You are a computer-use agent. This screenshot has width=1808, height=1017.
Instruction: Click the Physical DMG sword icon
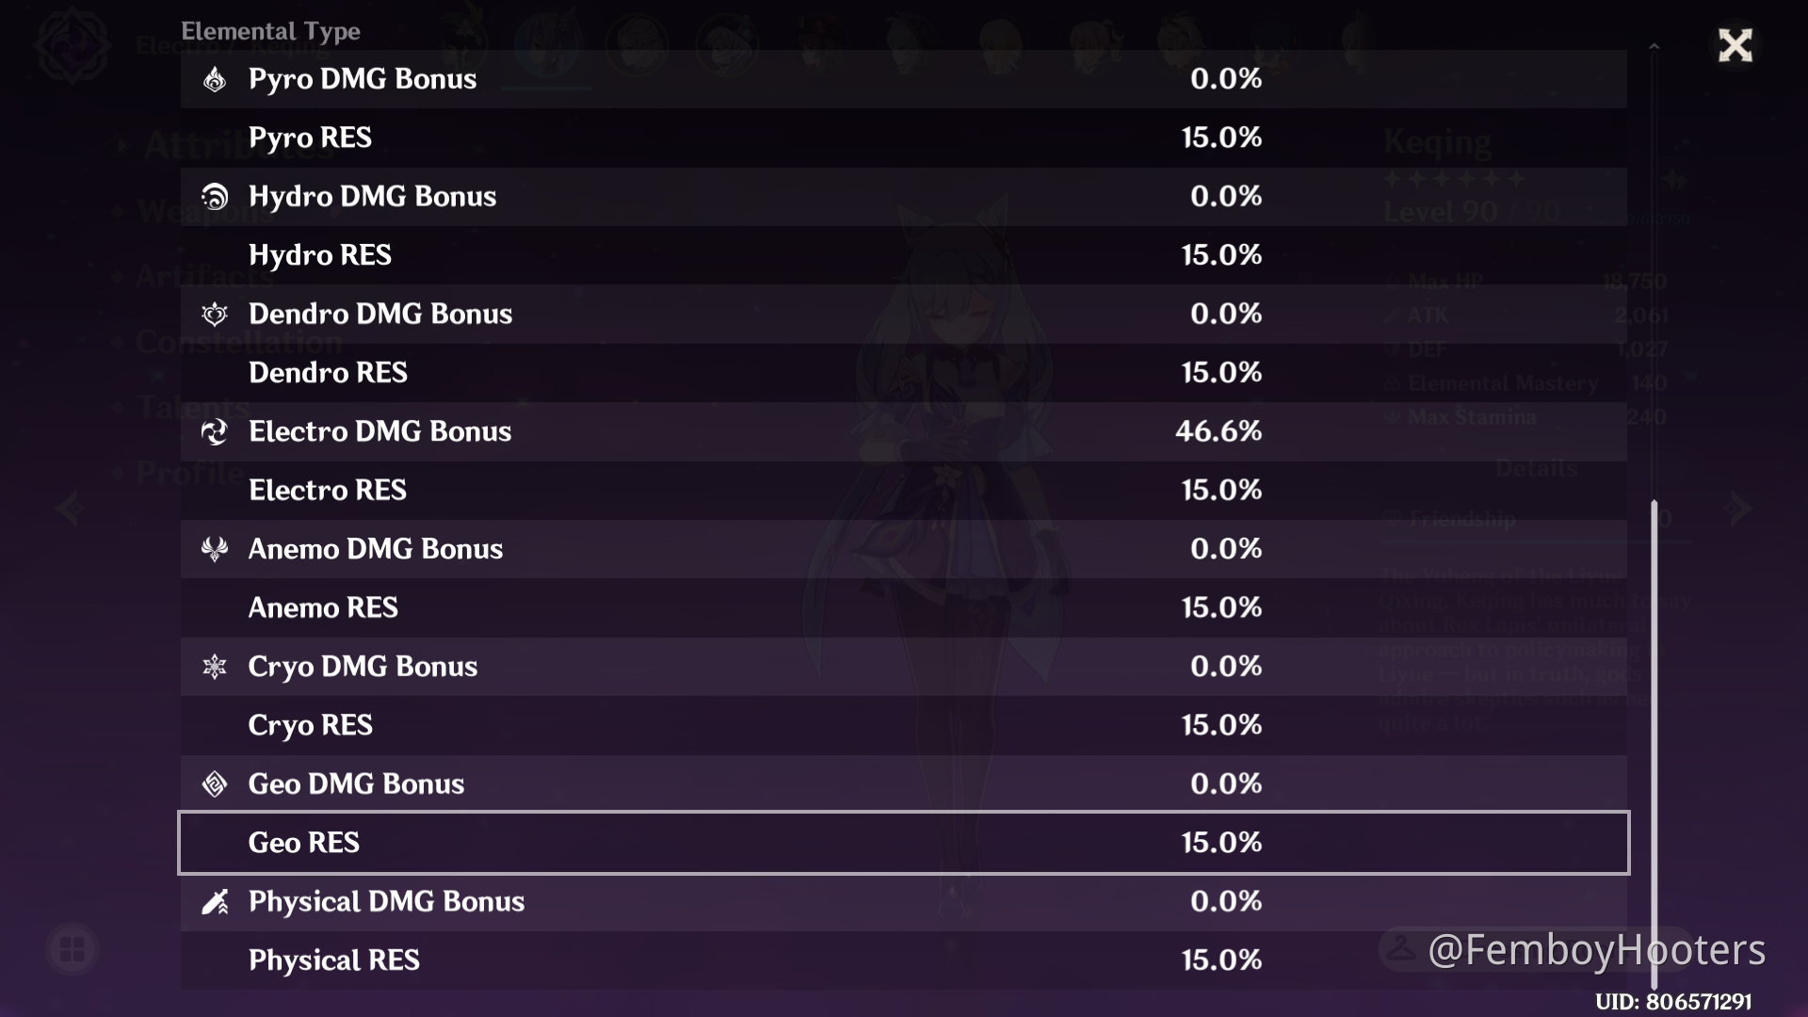point(215,902)
